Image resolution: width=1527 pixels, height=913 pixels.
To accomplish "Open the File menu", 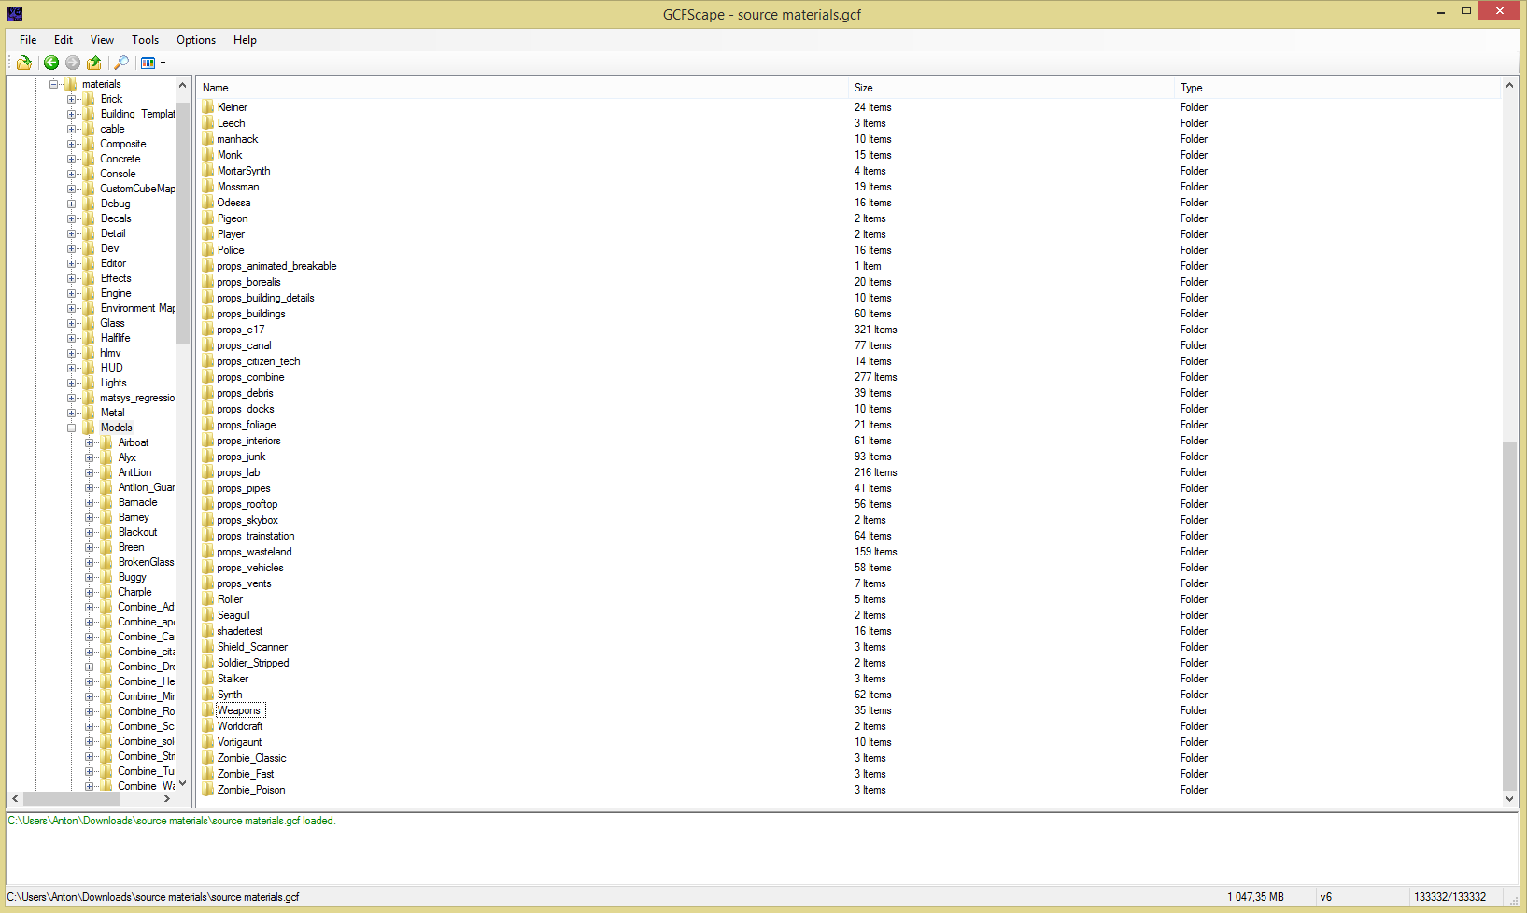I will pos(28,40).
